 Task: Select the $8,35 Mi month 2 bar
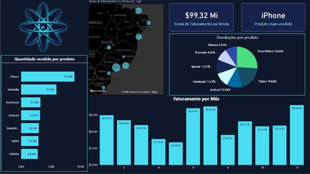[x=124, y=142]
